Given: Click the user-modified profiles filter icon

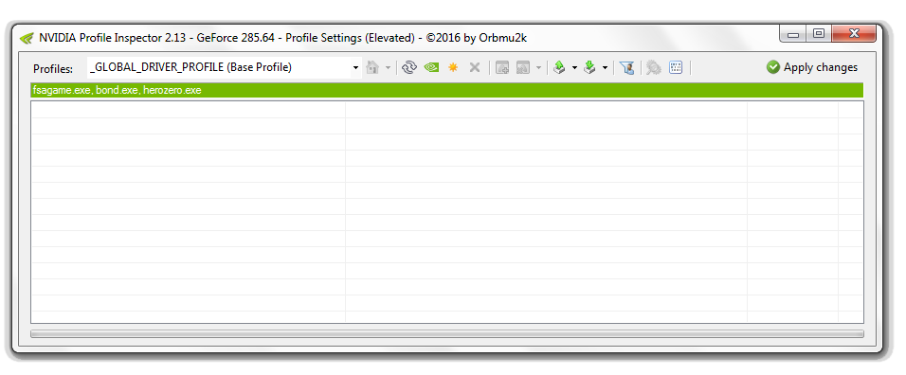Looking at the screenshot, I should pyautogui.click(x=626, y=67).
